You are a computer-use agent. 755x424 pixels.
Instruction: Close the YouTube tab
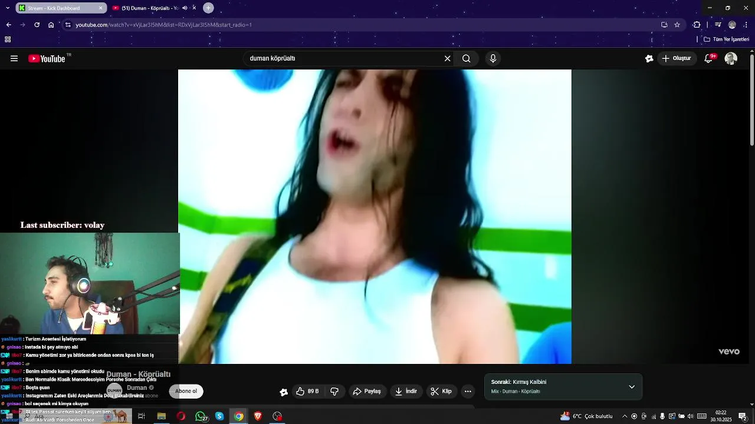194,8
